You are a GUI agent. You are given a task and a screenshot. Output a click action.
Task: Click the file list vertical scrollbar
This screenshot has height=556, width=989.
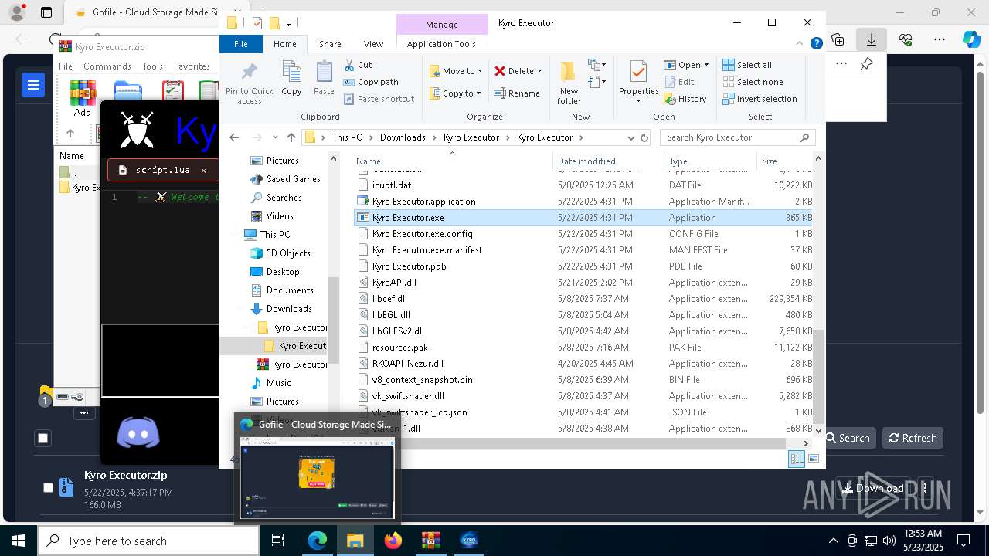[x=818, y=375]
